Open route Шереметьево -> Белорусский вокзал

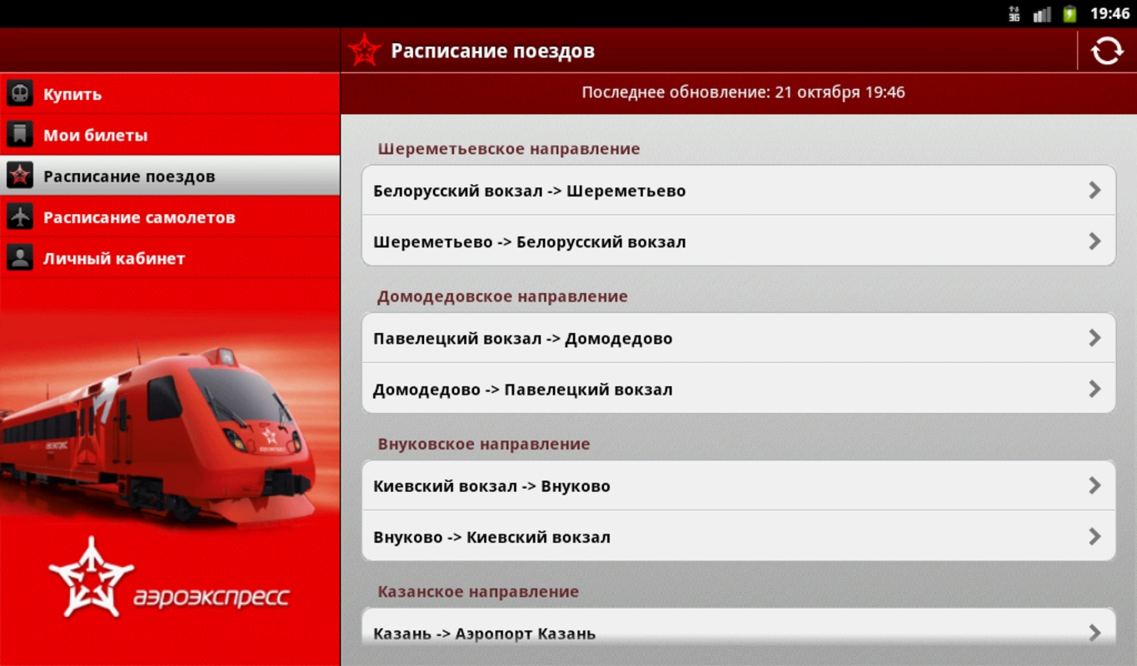(739, 241)
